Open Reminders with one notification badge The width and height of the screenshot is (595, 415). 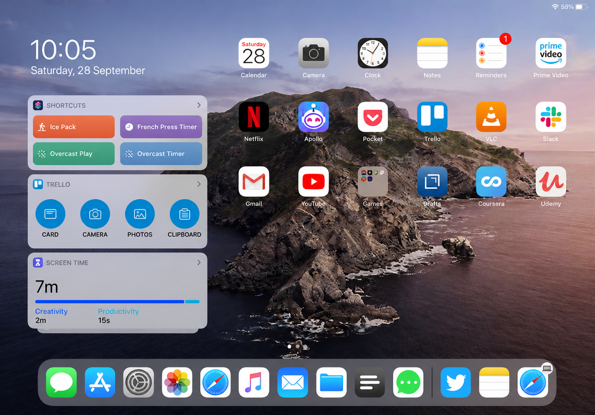[x=491, y=53]
